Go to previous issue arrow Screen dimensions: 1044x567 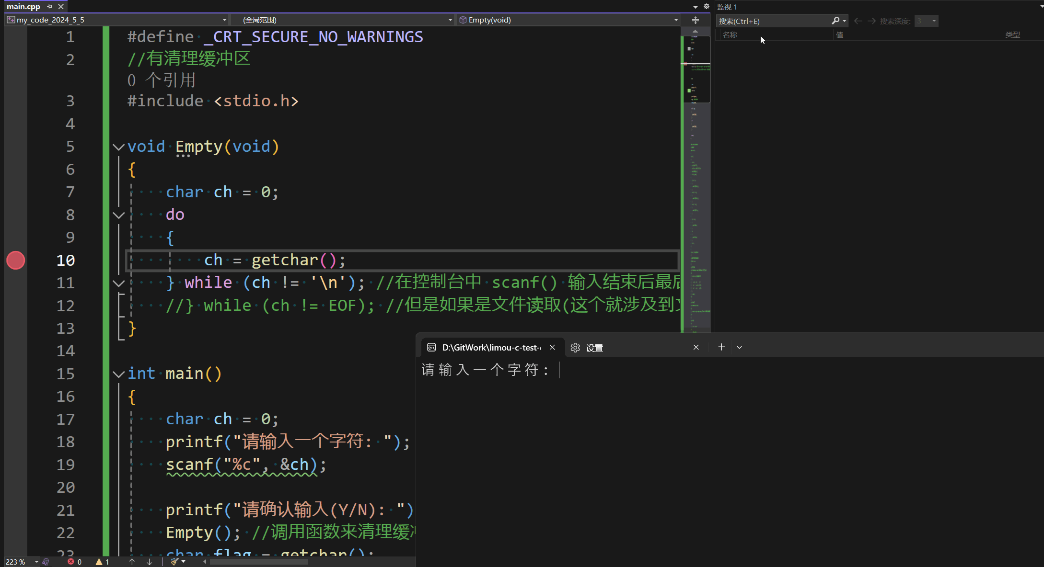[132, 562]
